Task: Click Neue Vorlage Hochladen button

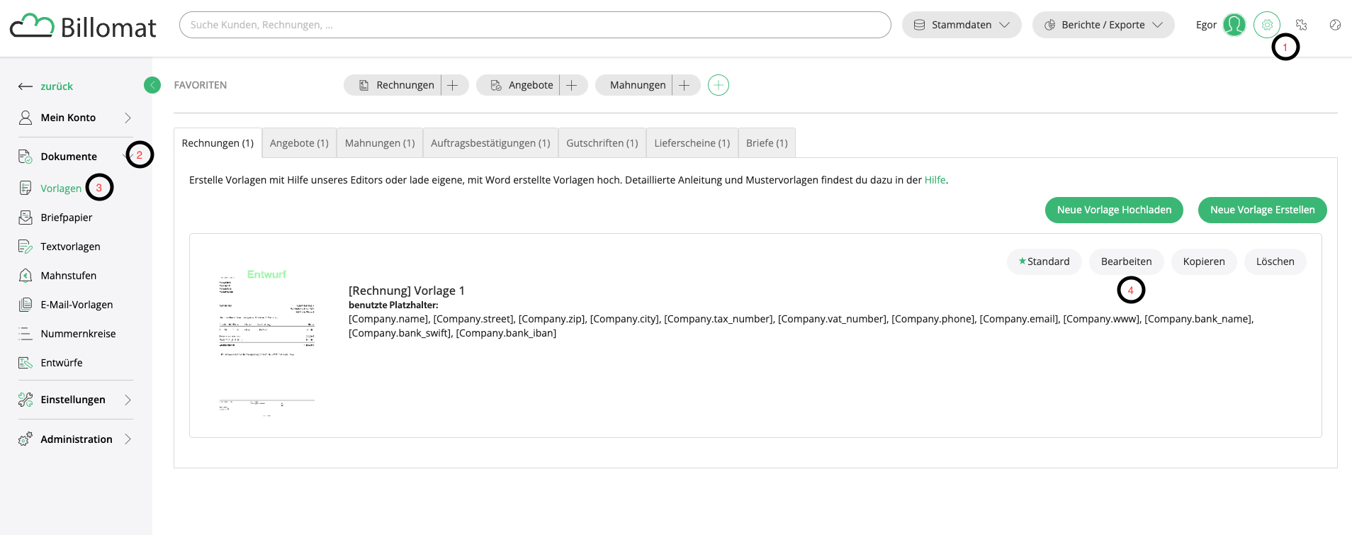Action: pyautogui.click(x=1114, y=210)
